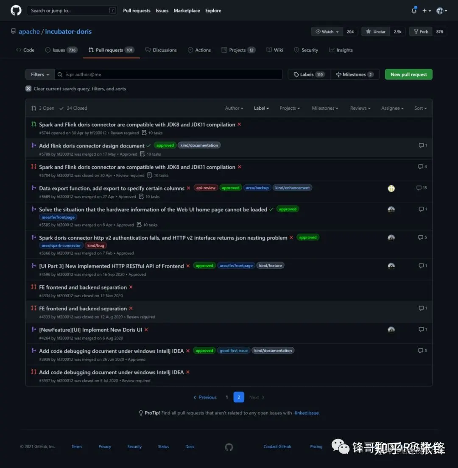Open the 10 tasks icon on PR #5709

[142, 154]
